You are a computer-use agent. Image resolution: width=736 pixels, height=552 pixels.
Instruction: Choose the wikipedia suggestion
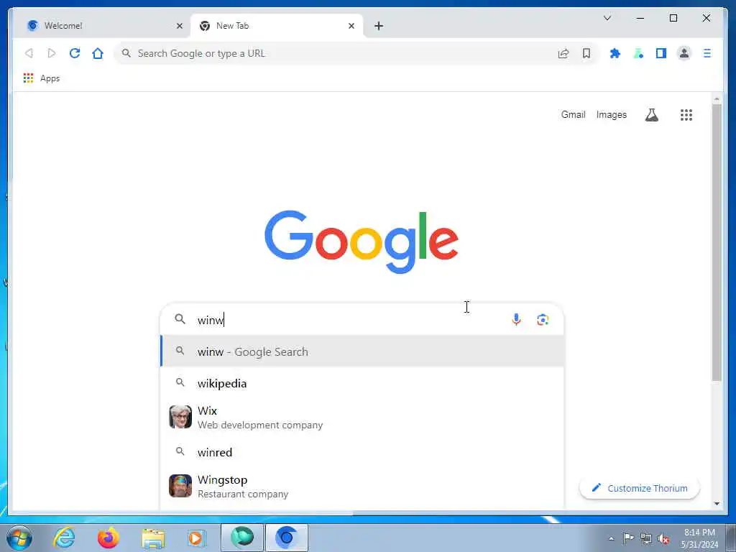[x=362, y=384]
